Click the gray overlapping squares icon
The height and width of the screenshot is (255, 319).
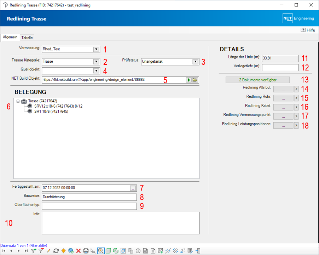[x=130, y=251]
